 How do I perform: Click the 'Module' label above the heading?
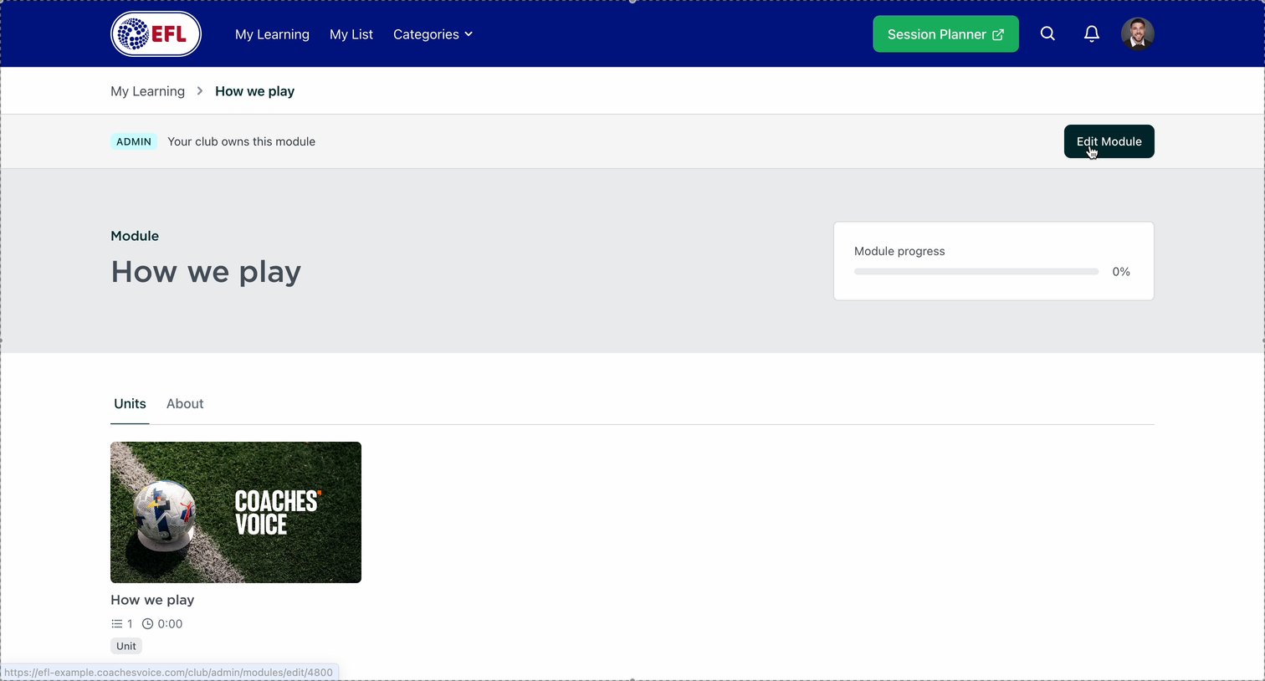(135, 236)
